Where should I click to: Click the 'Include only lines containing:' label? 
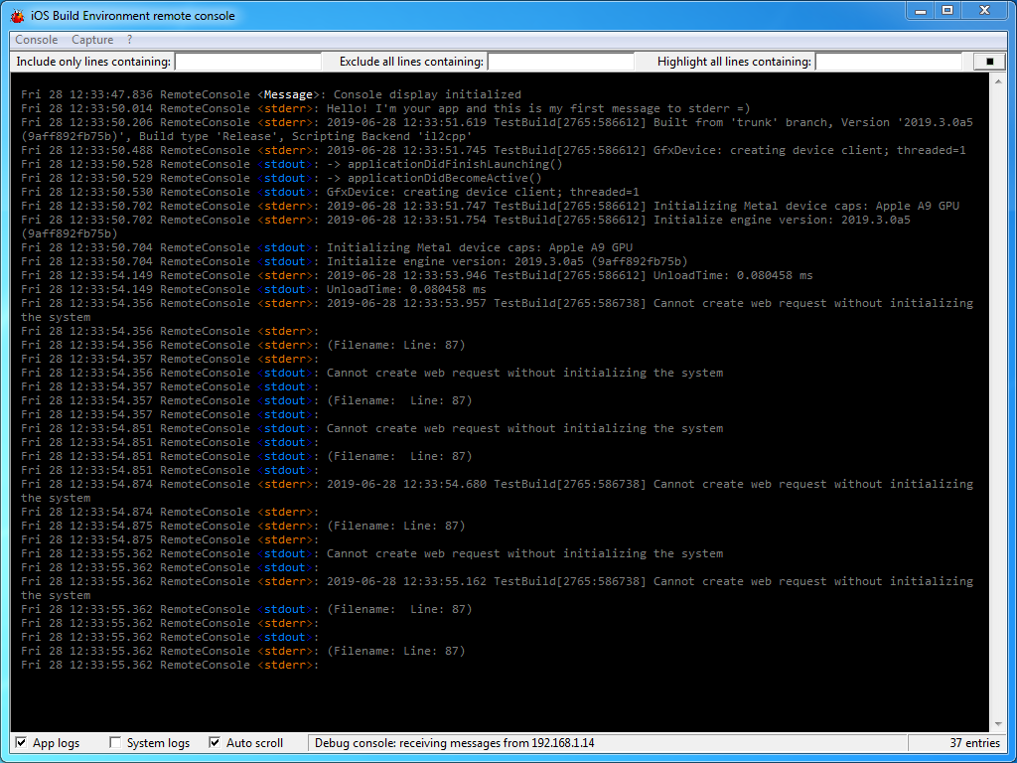(93, 62)
